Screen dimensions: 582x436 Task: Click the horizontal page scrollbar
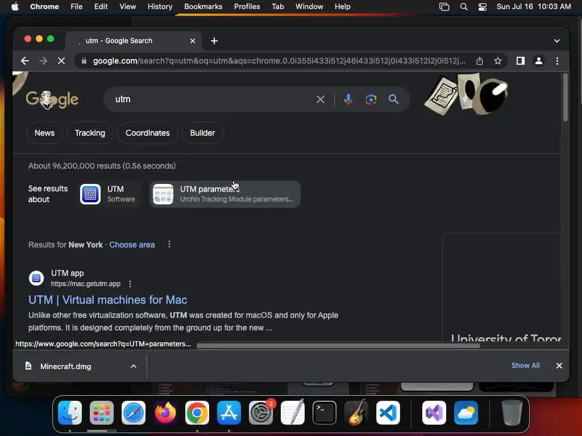338,346
